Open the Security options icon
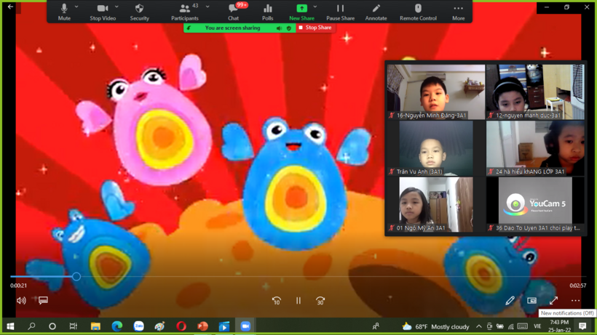 point(139,11)
